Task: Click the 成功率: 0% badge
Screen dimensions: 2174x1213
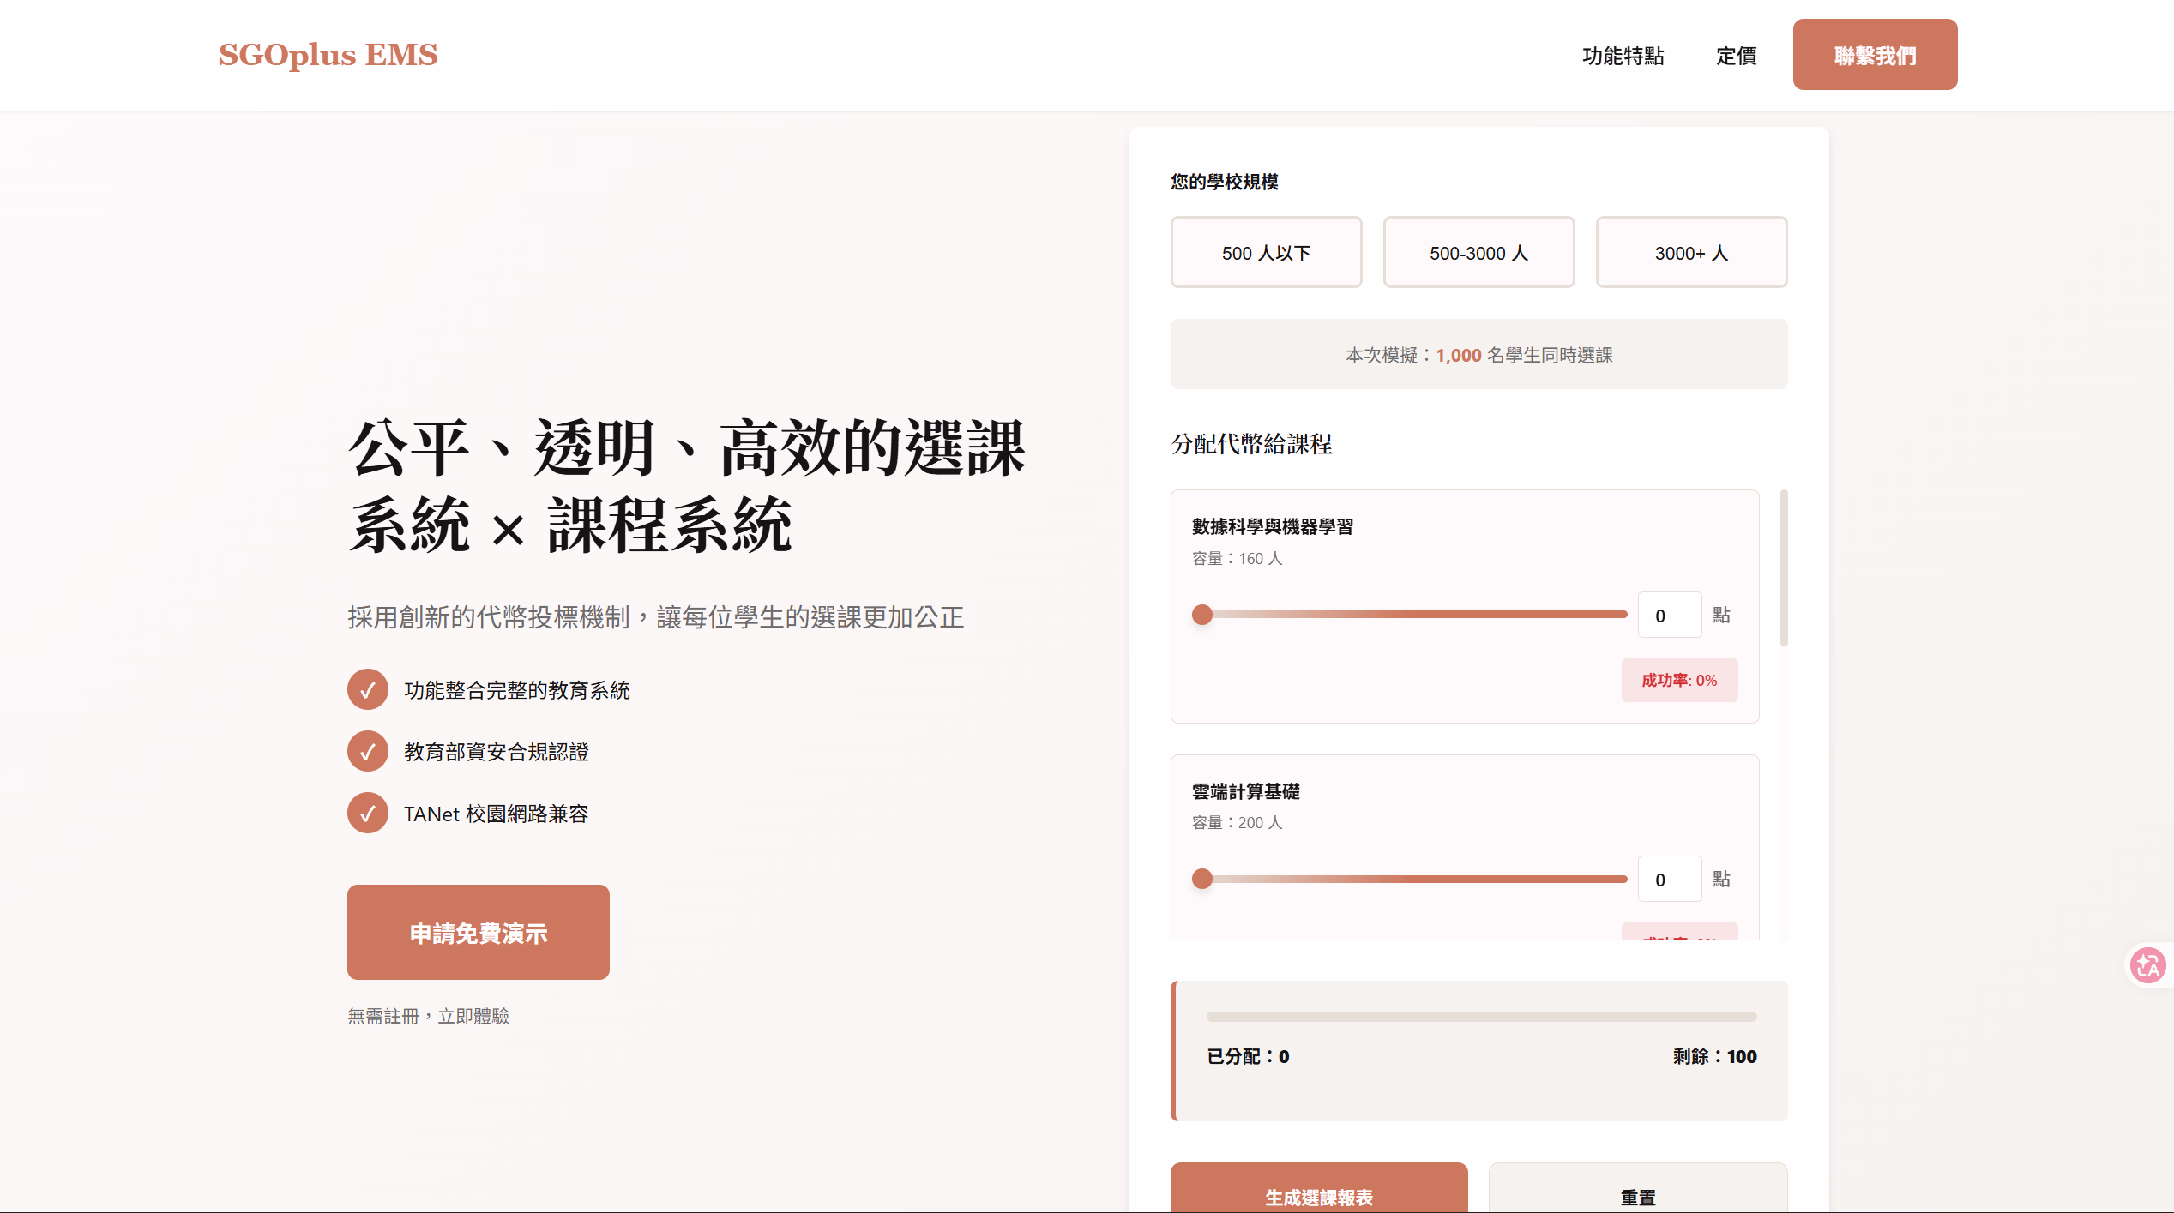Action: 1679,681
